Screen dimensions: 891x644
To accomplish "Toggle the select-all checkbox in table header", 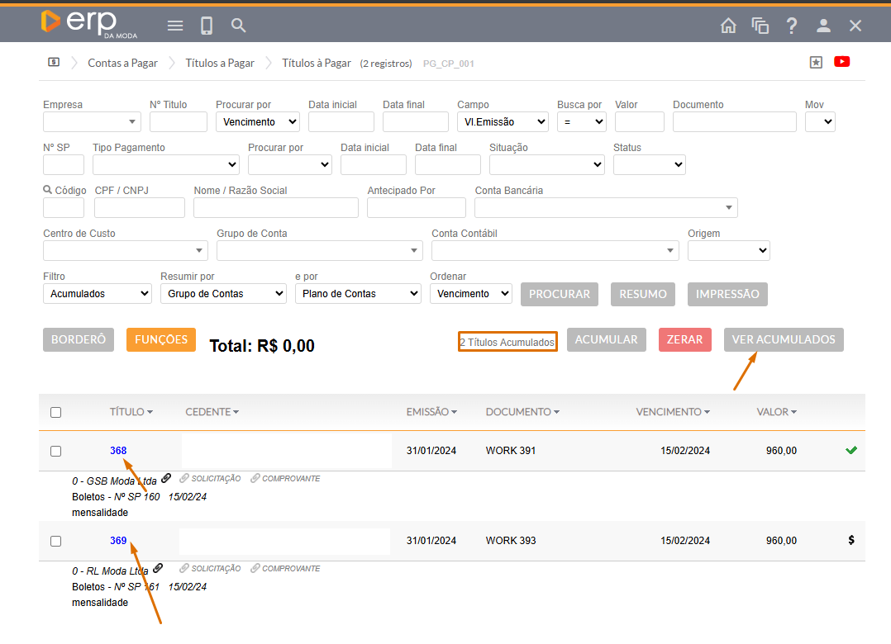I will point(56,412).
